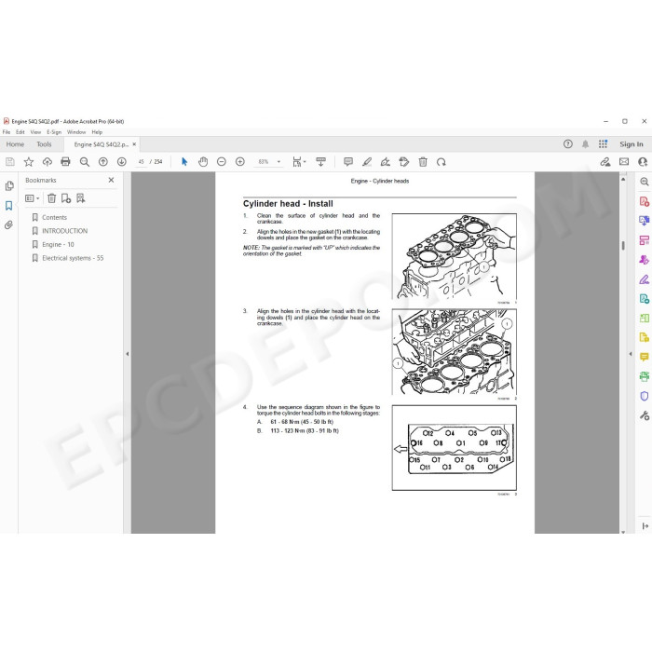View notifications bell icon
Viewport: 652px width, 652px height.
tap(586, 143)
